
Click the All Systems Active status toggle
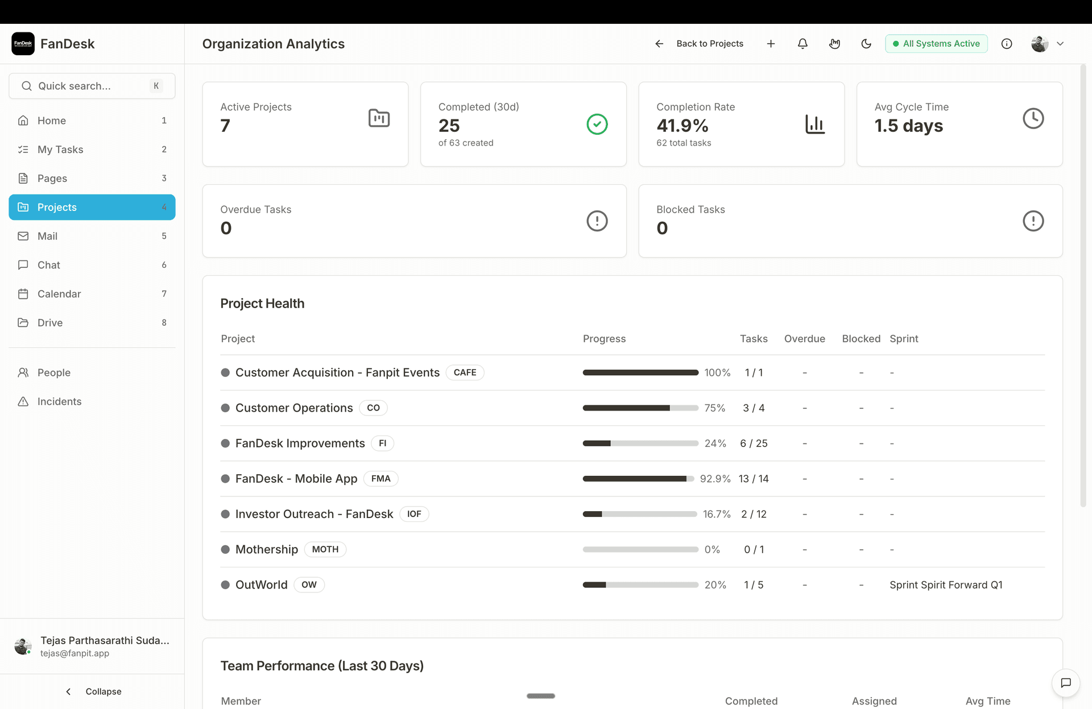[x=936, y=43]
